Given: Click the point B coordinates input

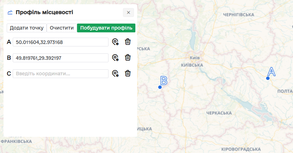Looking at the screenshot, I should [x=60, y=58].
